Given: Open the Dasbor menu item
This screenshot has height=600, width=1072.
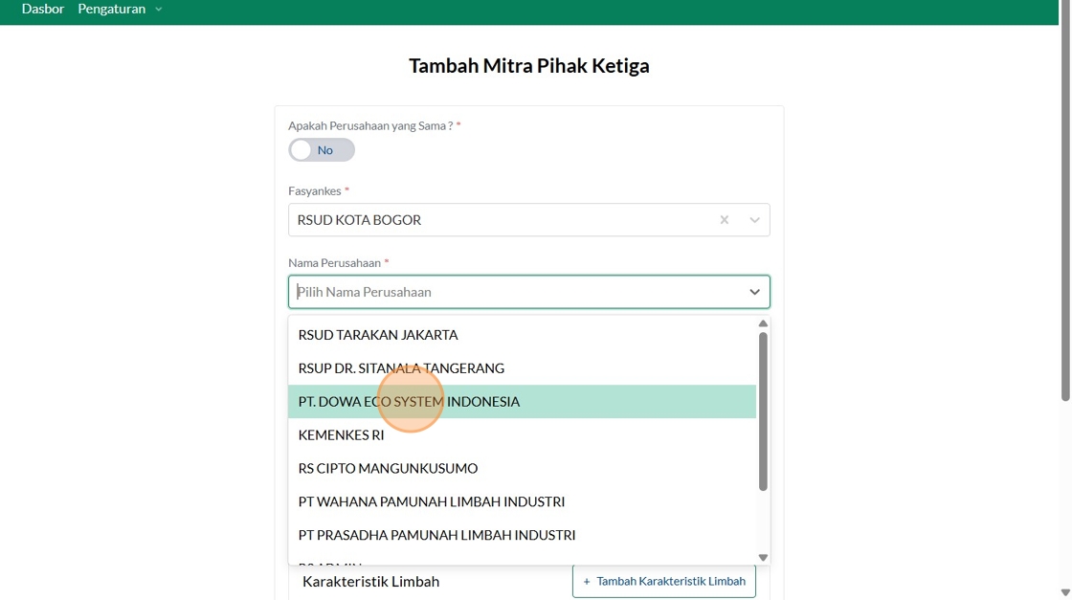Looking at the screenshot, I should [42, 9].
